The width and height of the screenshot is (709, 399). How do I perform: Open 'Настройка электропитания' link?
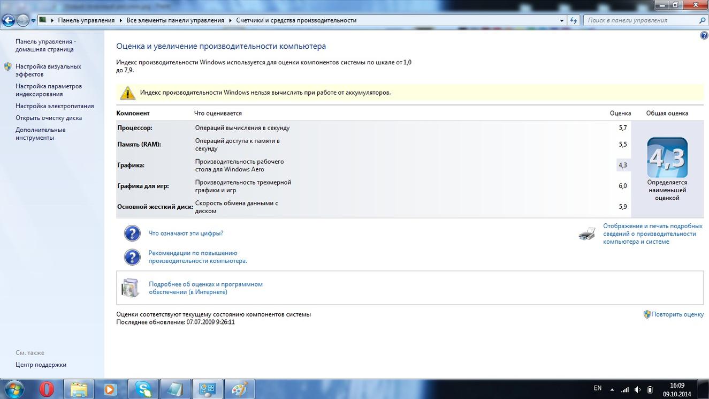(x=55, y=106)
